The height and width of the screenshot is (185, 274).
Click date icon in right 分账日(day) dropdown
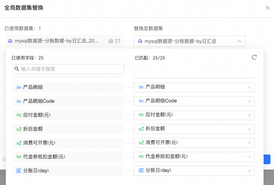coord(141,170)
